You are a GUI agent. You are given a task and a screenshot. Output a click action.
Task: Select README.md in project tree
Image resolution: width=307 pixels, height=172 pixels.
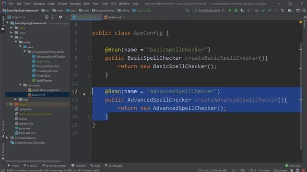pyautogui.click(x=25, y=133)
